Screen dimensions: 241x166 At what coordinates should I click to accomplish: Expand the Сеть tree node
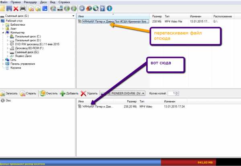(x=3, y=60)
